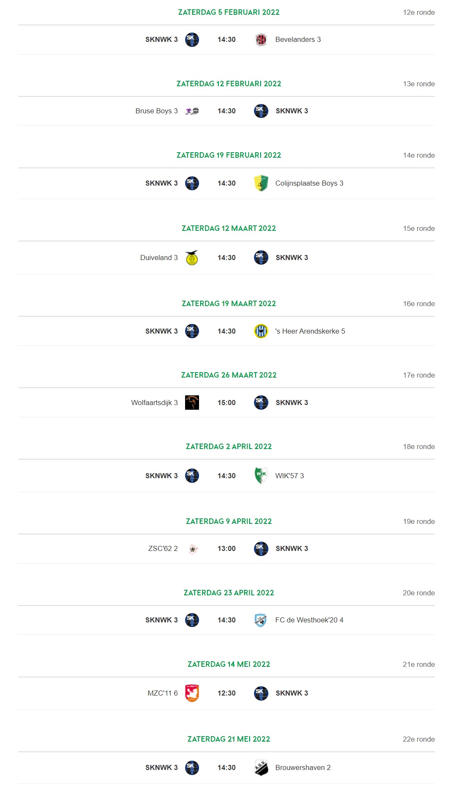Click the Wolfaartsdijk 3 club logo
The image size is (453, 789).
pyautogui.click(x=192, y=403)
